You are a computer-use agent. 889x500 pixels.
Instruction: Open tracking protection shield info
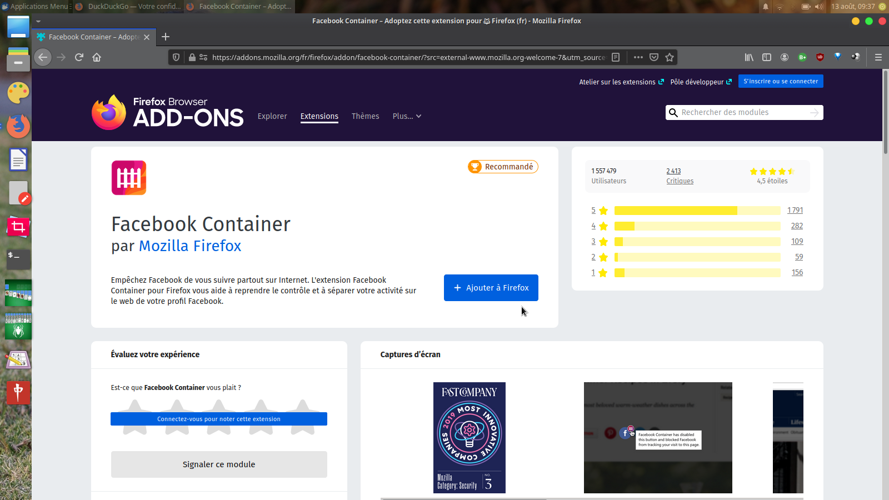176,57
